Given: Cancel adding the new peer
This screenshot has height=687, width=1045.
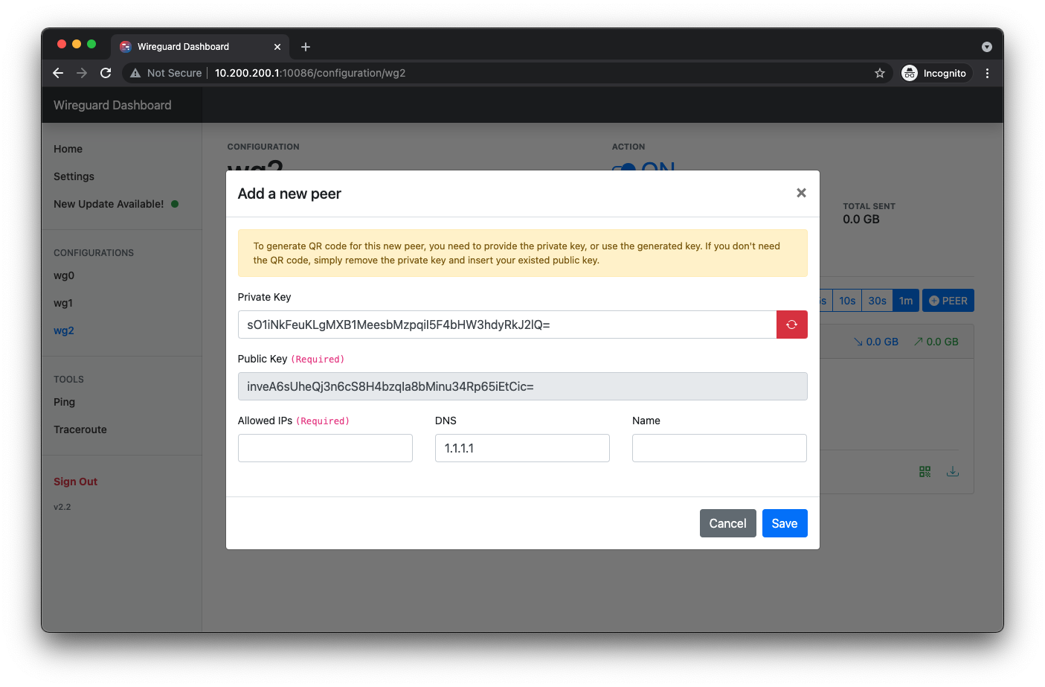Looking at the screenshot, I should (727, 523).
